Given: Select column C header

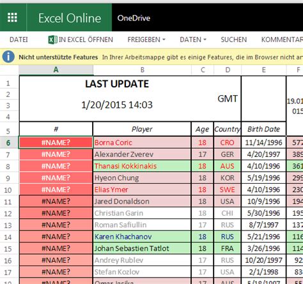Looking at the screenshot, I should (x=203, y=70).
